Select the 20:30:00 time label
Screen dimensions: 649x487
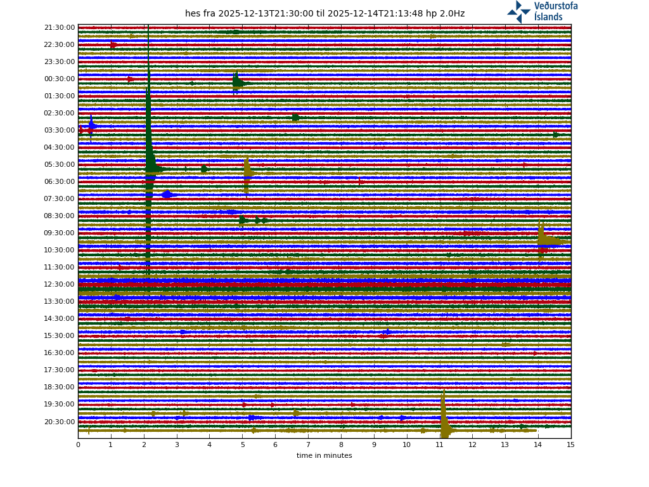pos(60,422)
